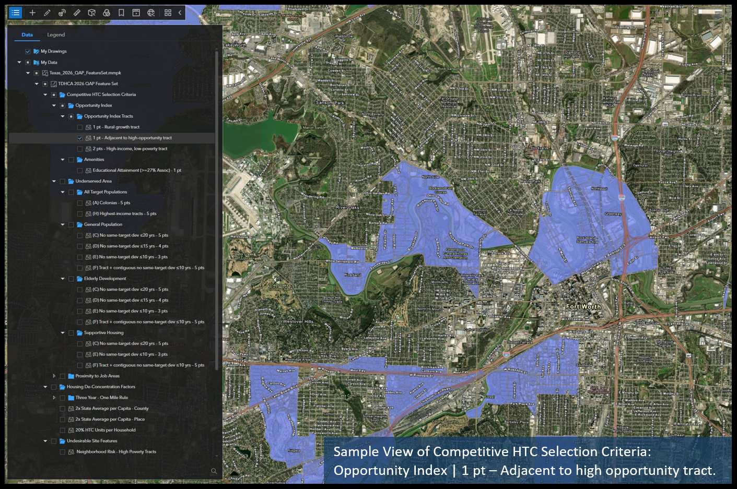
Task: Activate the Draw pencil tool
Action: coord(47,12)
